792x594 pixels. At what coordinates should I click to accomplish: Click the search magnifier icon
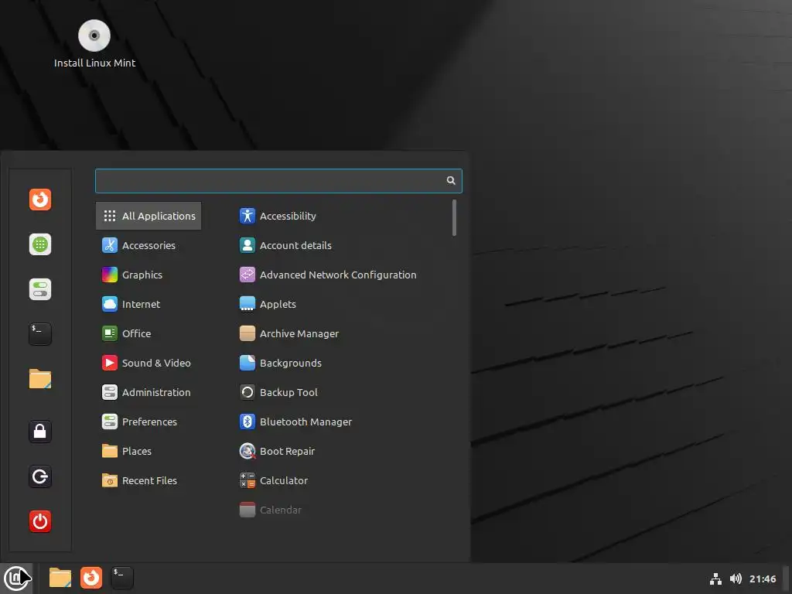(x=451, y=180)
